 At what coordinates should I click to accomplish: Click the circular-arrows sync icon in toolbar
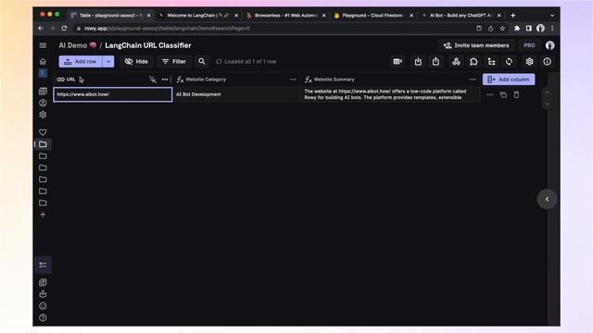[x=509, y=62]
